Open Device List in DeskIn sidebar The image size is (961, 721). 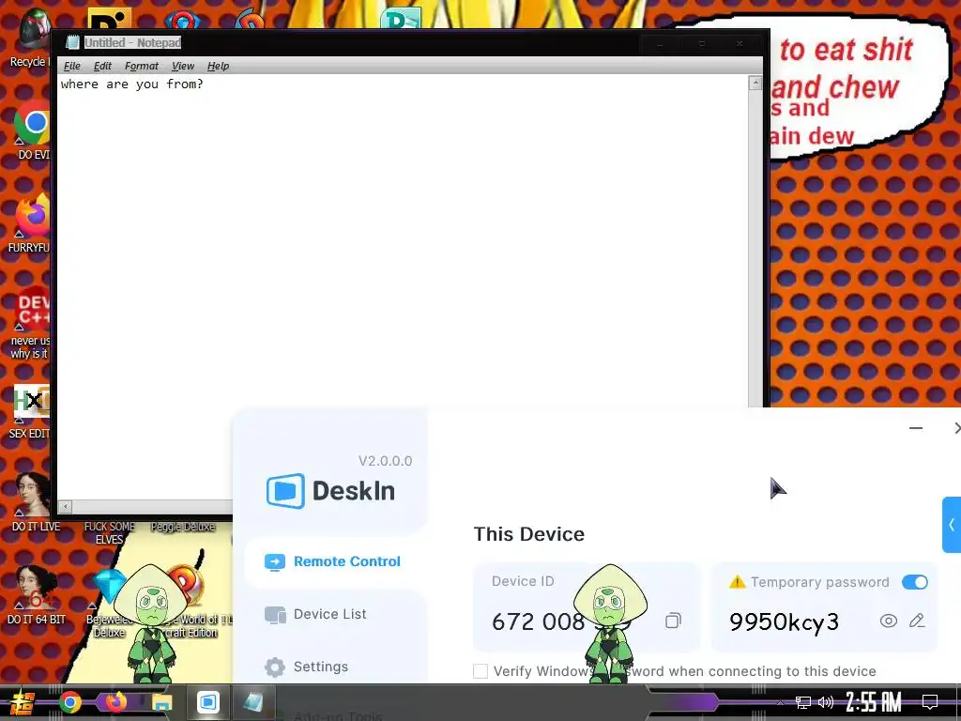315,614
